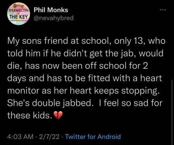This screenshot has width=174, height=145.
Task: Click tweet line starting 'days and has'
Action: pos(85,78)
